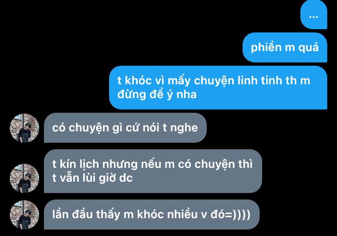Click the word 'thấy' in the bottom message
Image resolution: width=337 pixels, height=236 pixels.
108,215
